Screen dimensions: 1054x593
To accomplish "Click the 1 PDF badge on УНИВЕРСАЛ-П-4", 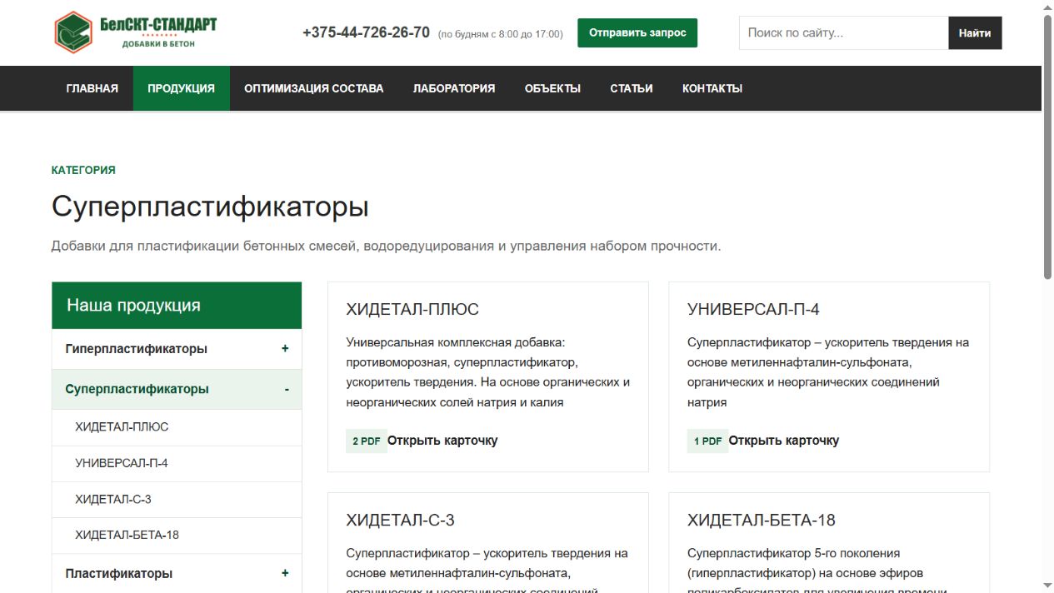I will point(708,441).
